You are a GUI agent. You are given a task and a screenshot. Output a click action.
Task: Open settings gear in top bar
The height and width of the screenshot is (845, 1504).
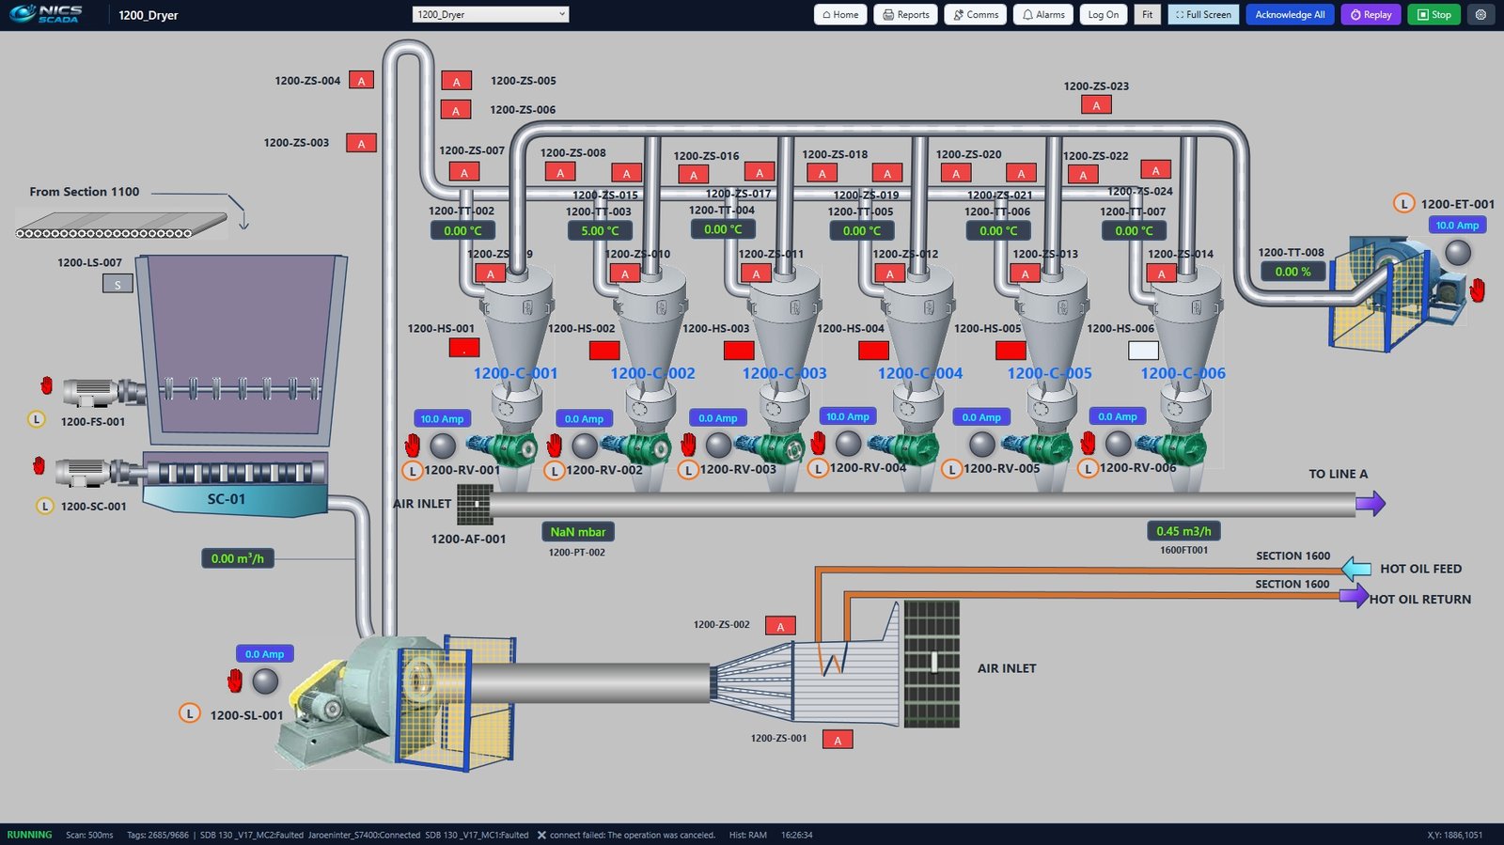pos(1480,14)
